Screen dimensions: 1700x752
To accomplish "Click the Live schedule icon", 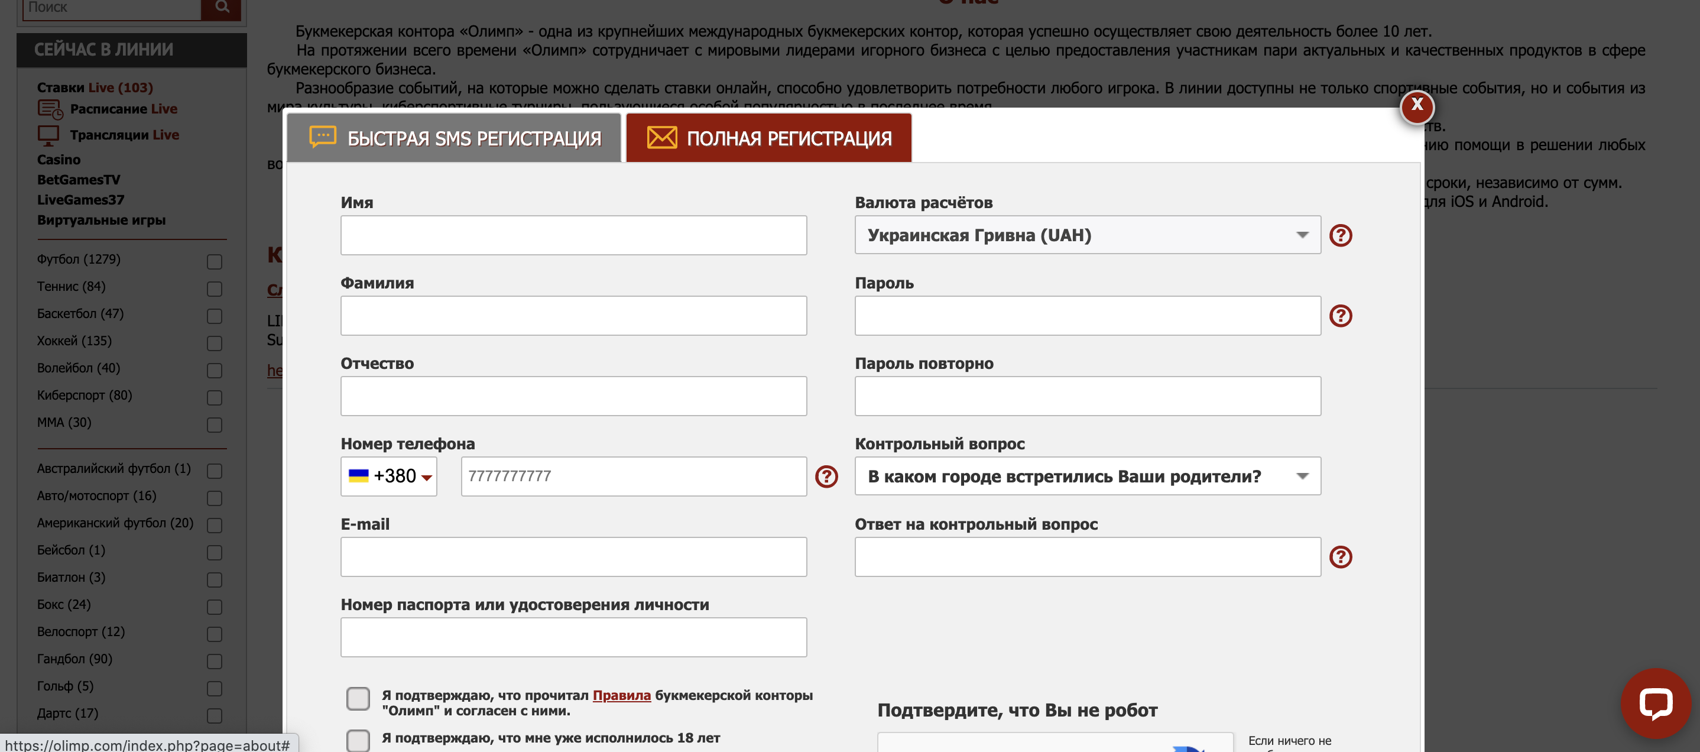I will click(x=50, y=109).
